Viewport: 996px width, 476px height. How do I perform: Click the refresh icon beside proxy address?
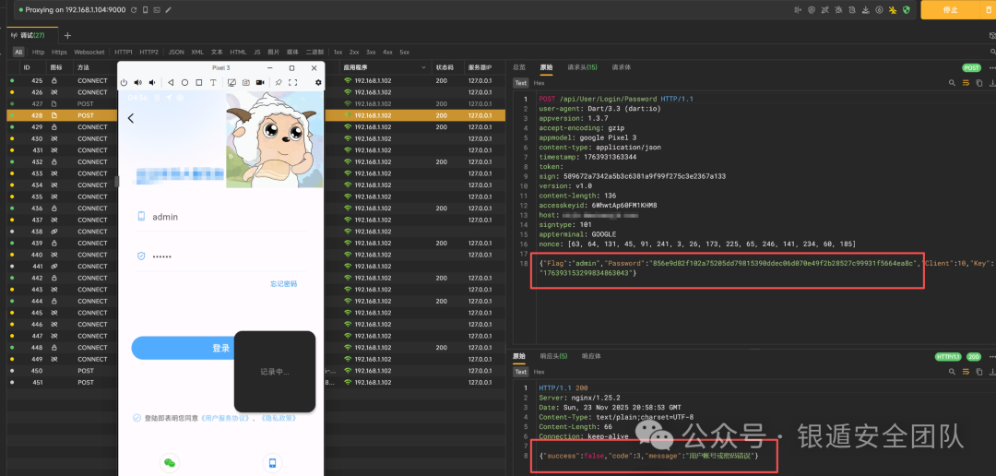point(134,10)
